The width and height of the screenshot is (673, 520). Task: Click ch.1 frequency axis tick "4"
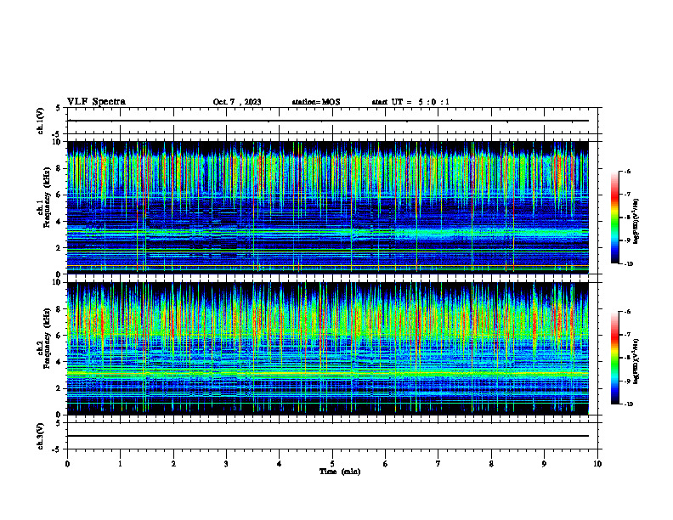(59, 222)
